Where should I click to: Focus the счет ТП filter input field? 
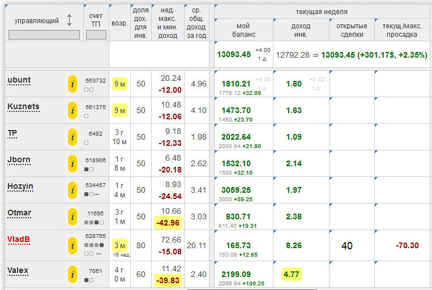coord(96,35)
